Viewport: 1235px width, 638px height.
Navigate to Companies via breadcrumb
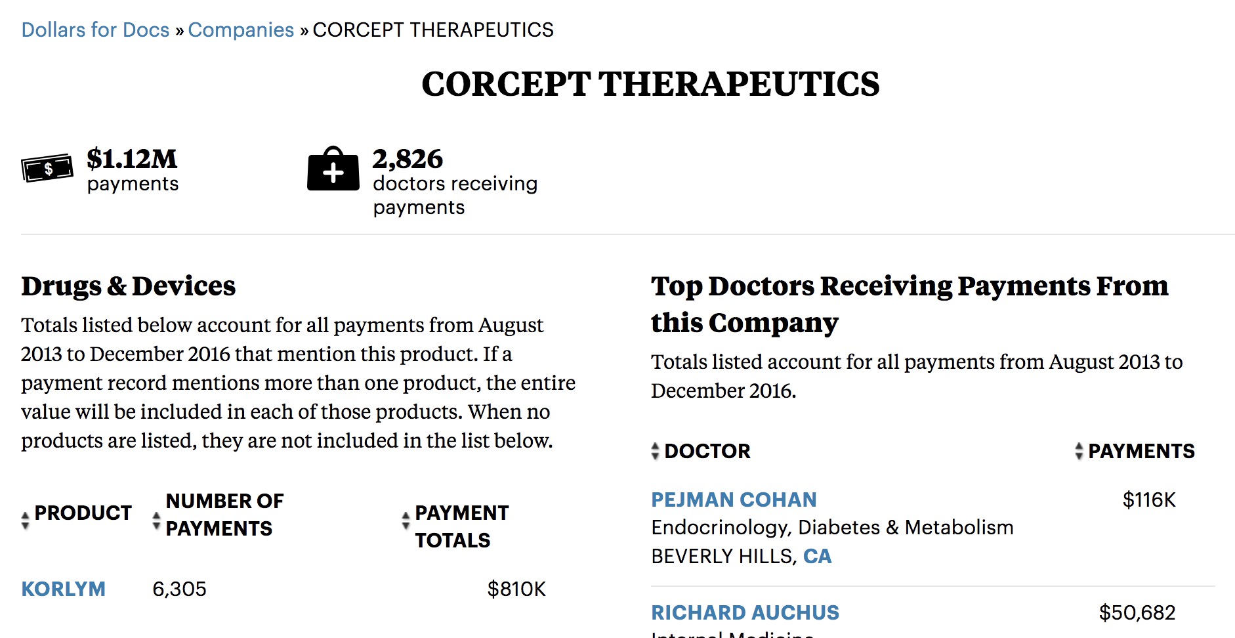(241, 30)
